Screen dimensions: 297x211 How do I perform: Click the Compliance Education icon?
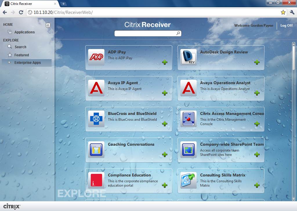point(96,180)
